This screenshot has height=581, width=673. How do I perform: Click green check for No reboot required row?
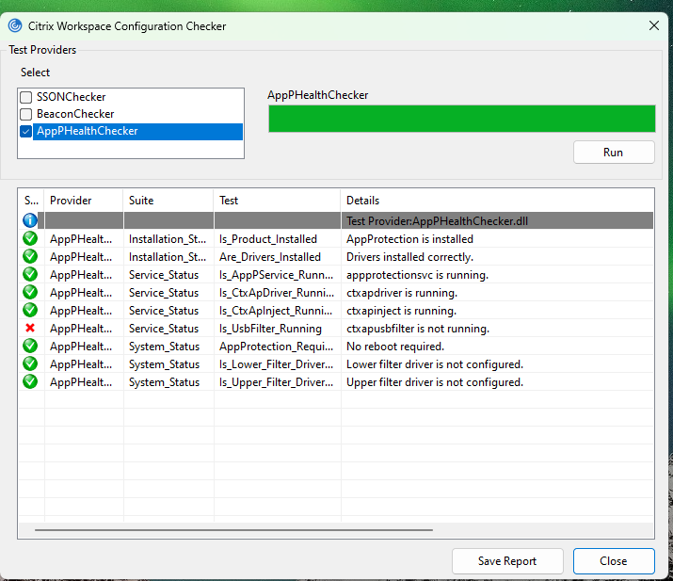click(x=30, y=347)
